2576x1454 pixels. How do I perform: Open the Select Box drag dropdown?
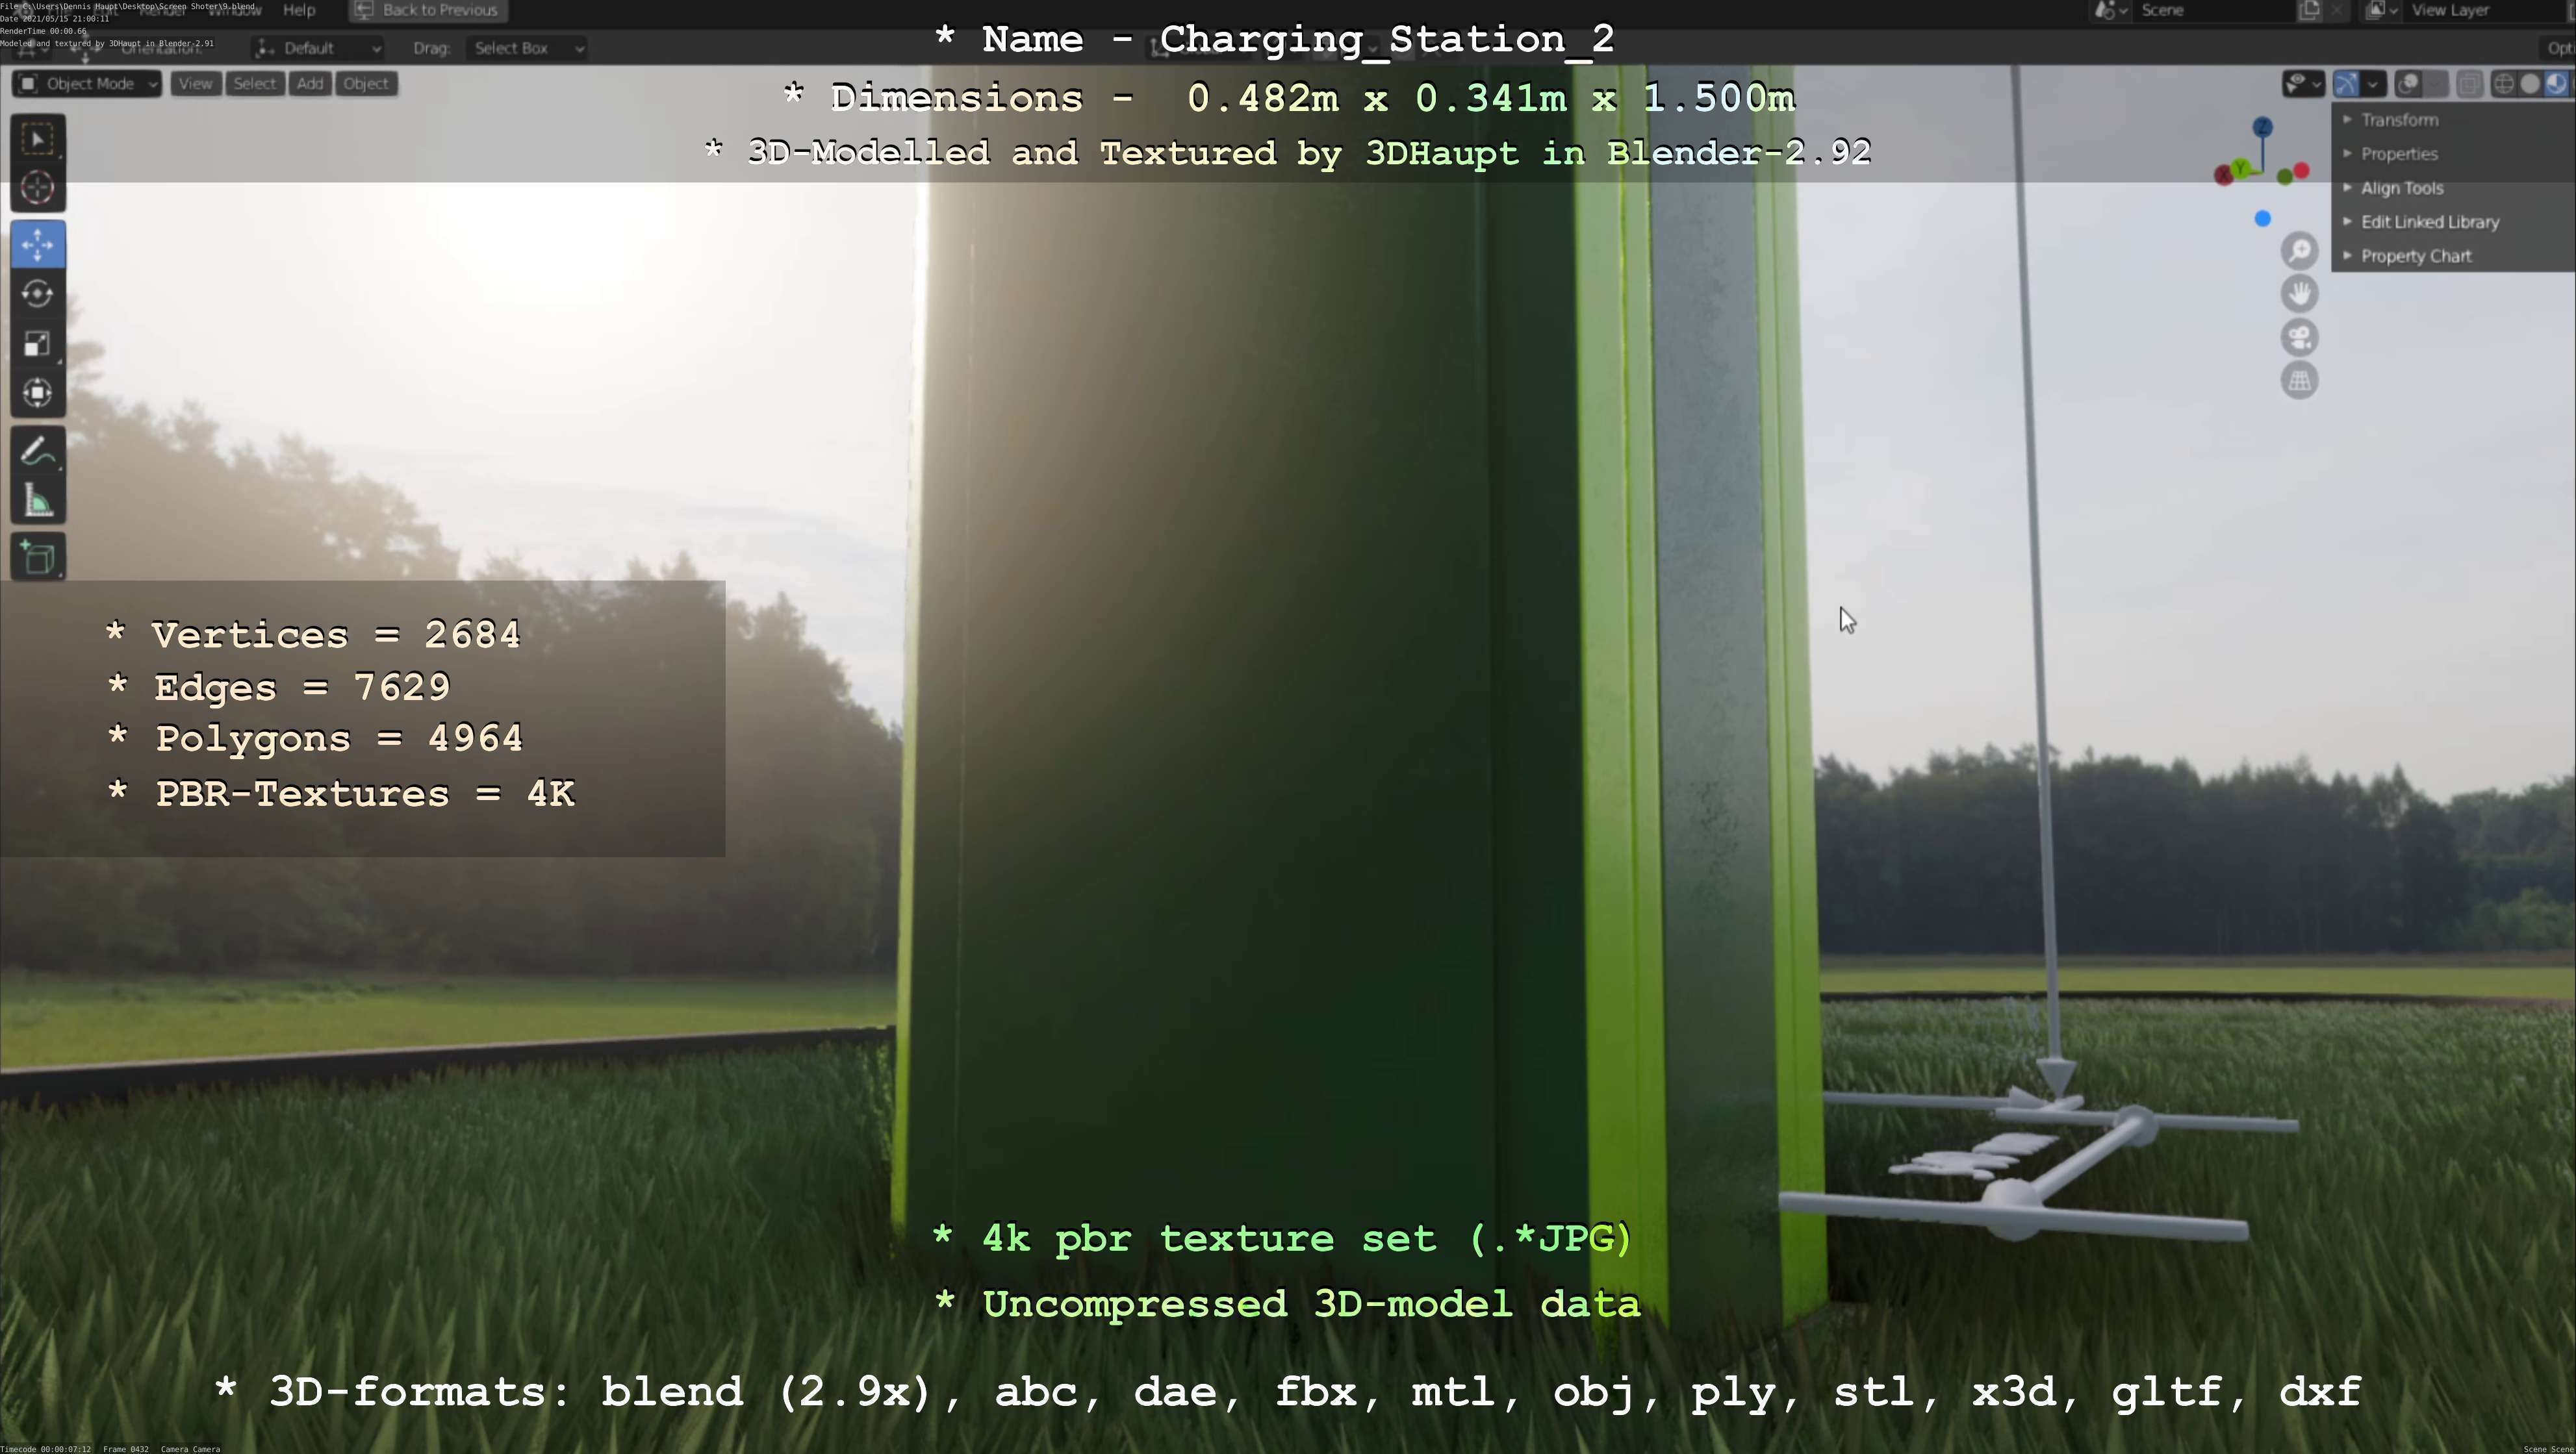click(x=526, y=48)
